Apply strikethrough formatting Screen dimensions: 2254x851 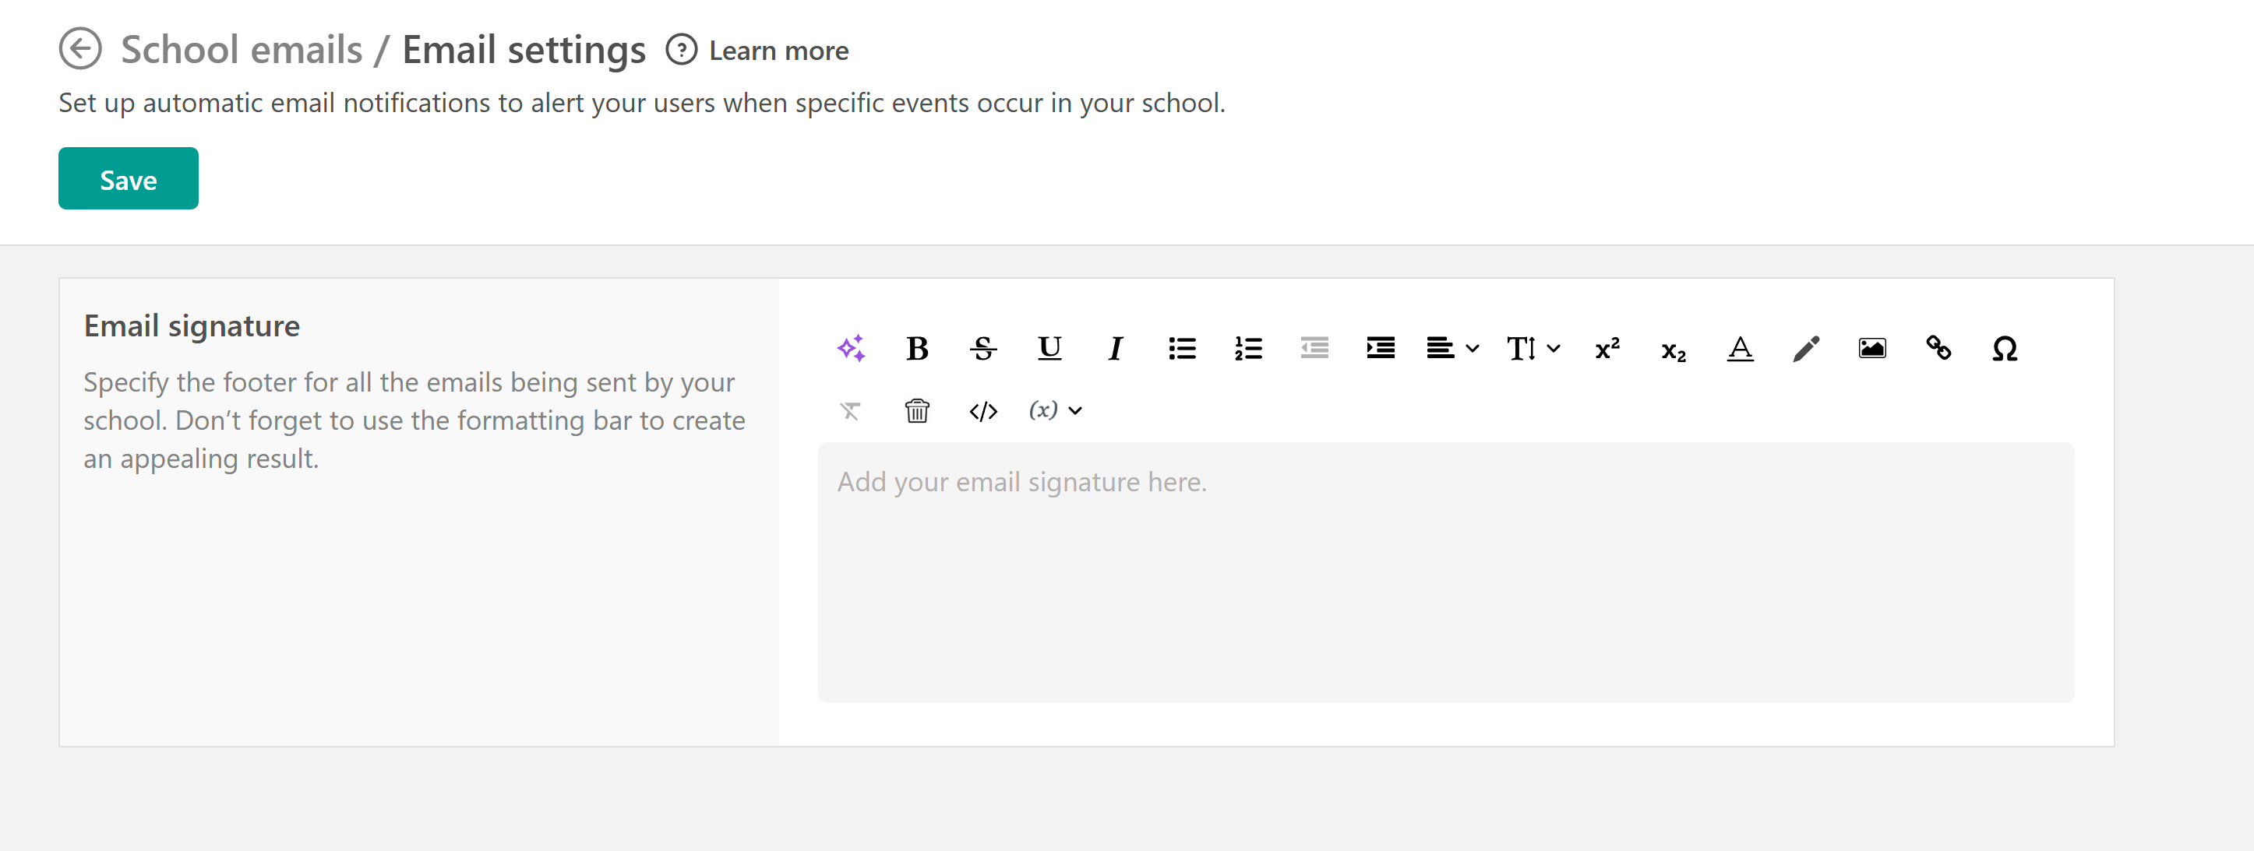point(982,348)
